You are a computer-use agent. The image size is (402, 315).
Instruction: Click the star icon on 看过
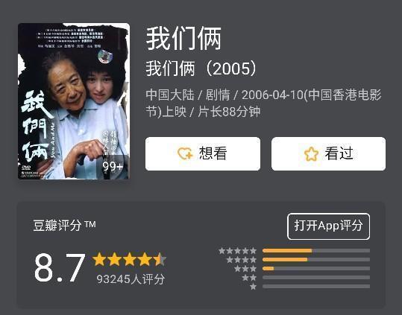click(311, 154)
